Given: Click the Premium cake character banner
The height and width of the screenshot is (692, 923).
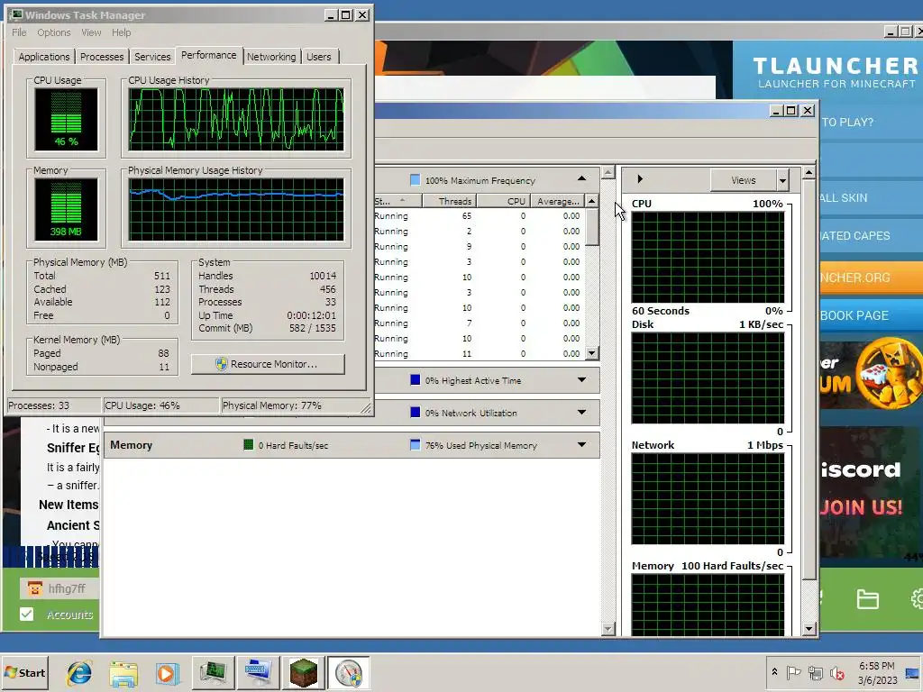Looking at the screenshot, I should click(872, 376).
